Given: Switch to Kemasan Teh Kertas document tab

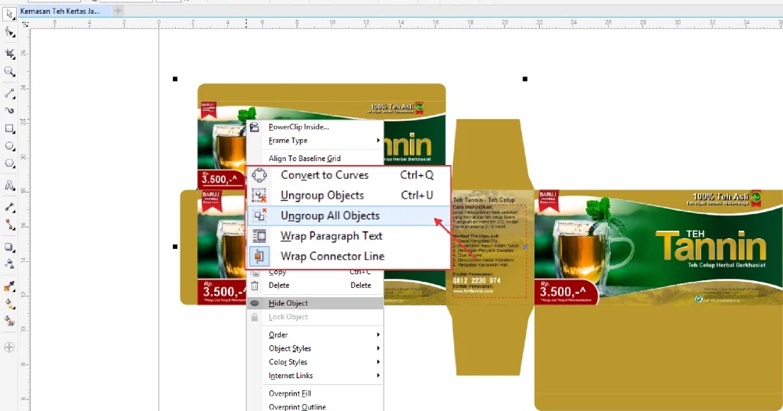Looking at the screenshot, I should (60, 11).
